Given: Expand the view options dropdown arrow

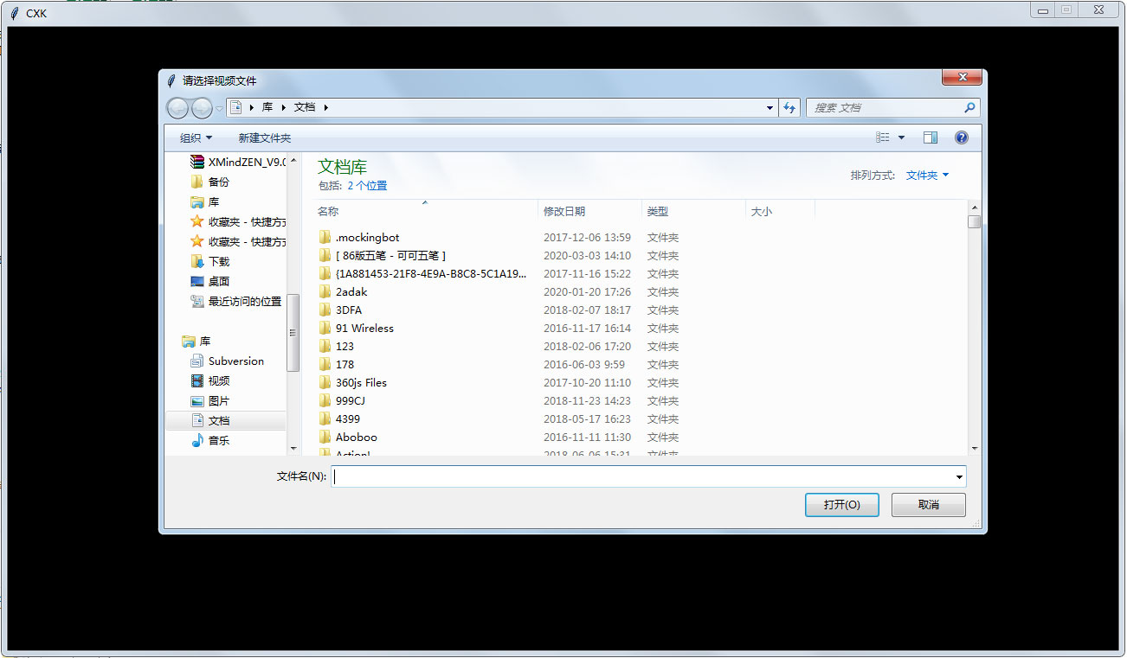Looking at the screenshot, I should coord(900,137).
